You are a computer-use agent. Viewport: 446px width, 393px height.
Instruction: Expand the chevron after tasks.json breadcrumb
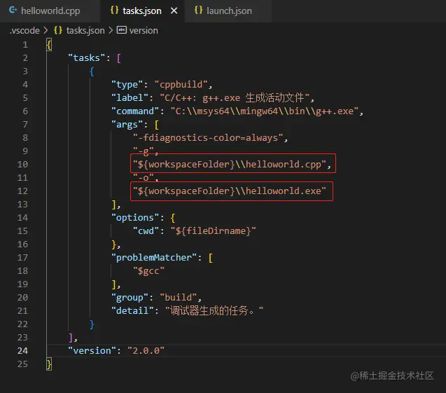(x=111, y=30)
